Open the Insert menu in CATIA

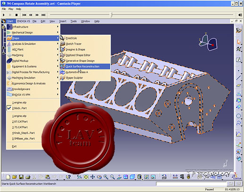(x=63, y=21)
